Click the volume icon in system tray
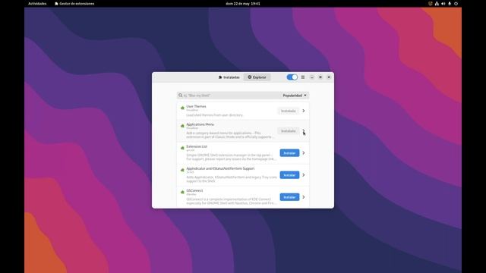Screen dimensions: 486x273 (x=443, y=4)
